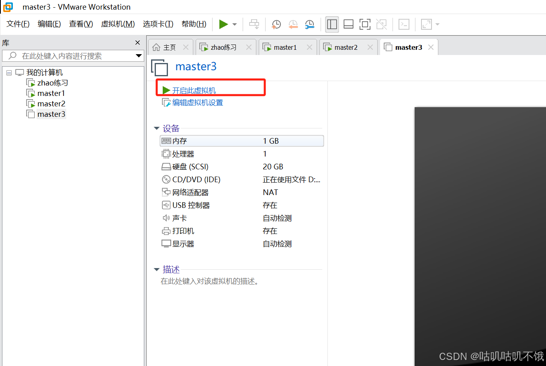Screen dimensions: 546x366
Task: Select master3 in the library tree
Action: pos(51,114)
